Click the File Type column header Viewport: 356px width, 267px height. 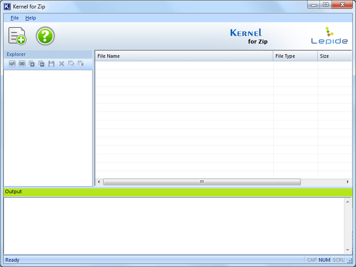coord(295,56)
